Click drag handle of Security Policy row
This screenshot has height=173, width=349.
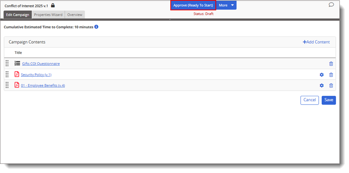7,74
